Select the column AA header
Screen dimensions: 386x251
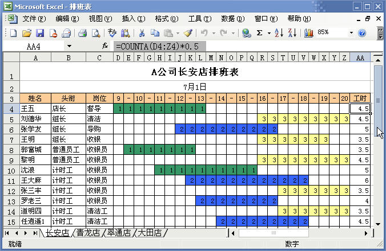[360, 57]
